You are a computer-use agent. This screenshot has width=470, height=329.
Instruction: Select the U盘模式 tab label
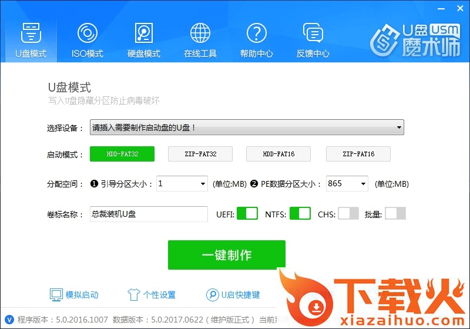31,53
